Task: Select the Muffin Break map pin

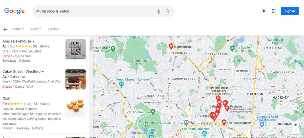Action: pos(171,46)
